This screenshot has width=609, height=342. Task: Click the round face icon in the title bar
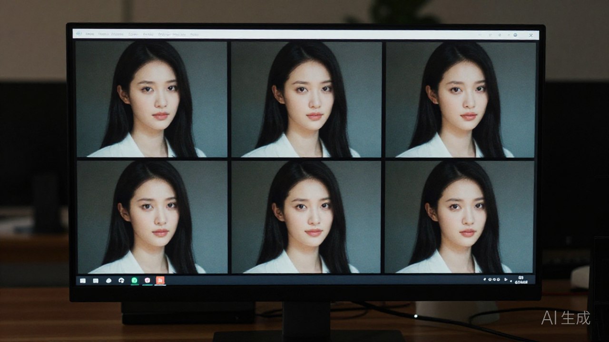point(516,35)
